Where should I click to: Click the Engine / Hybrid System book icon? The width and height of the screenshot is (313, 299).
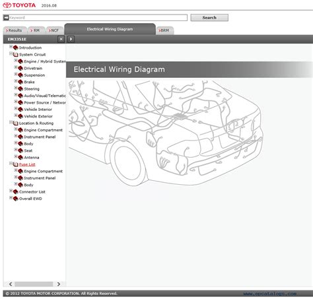coord(20,61)
